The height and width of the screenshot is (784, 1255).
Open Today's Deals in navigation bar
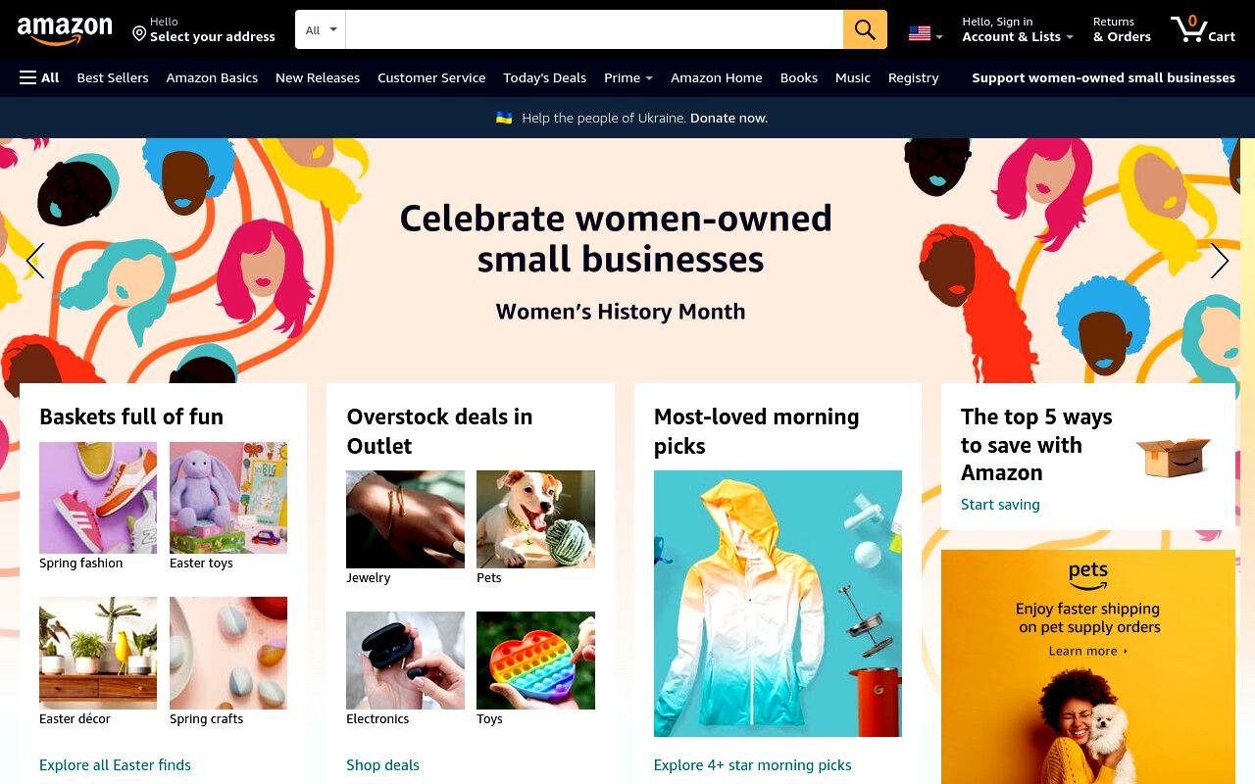(544, 77)
